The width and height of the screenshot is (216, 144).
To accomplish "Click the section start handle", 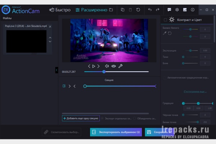I will tap(85, 86).
